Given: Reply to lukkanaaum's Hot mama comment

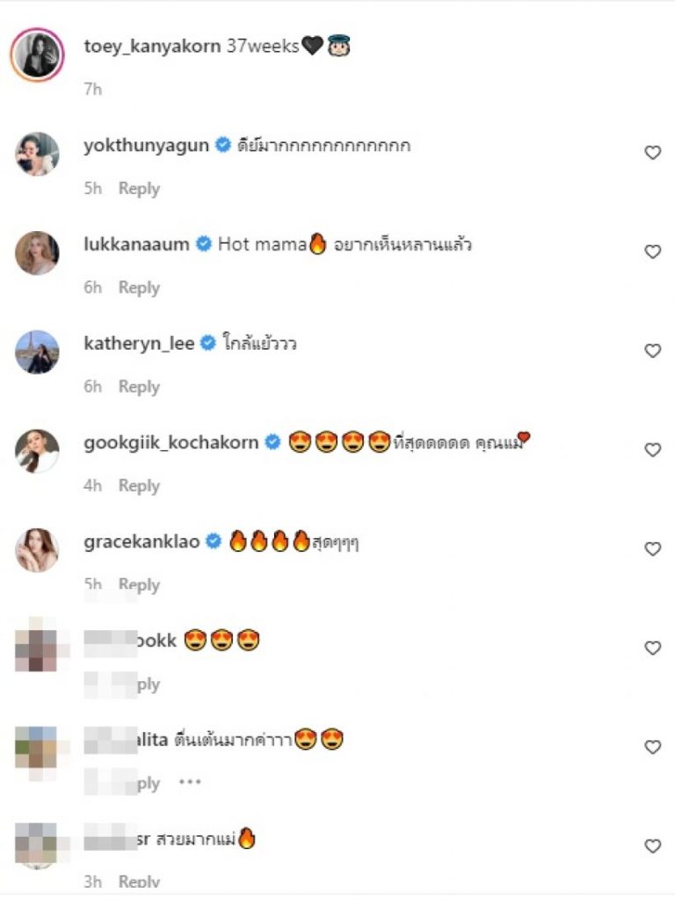Looking at the screenshot, I should coord(139,288).
